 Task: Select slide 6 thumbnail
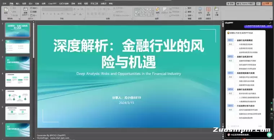pyautogui.click(x=17, y=113)
